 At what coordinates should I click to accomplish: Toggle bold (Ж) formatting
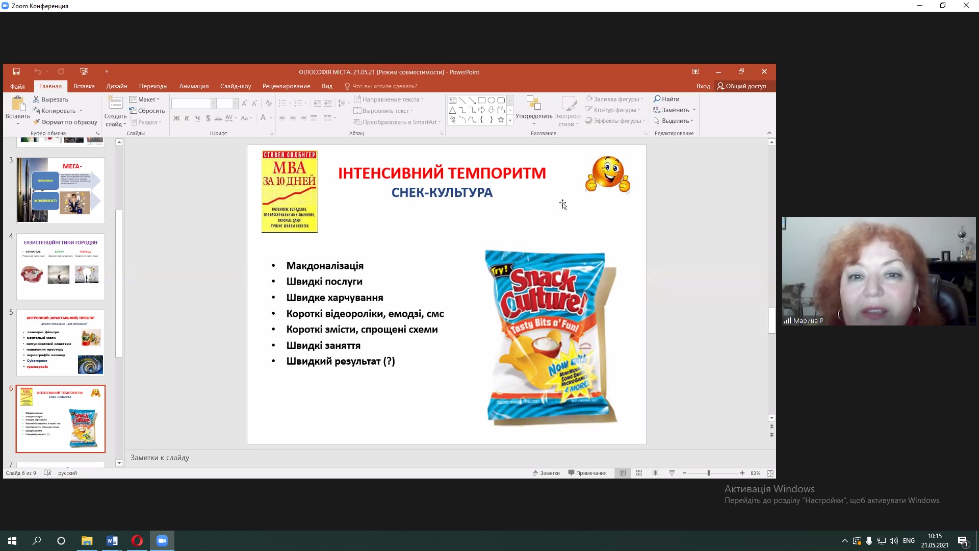coord(176,118)
